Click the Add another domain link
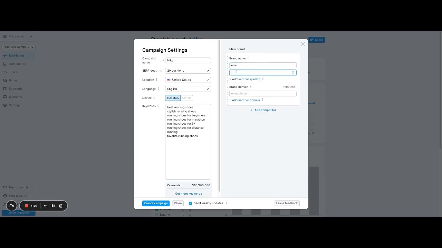 (x=244, y=100)
